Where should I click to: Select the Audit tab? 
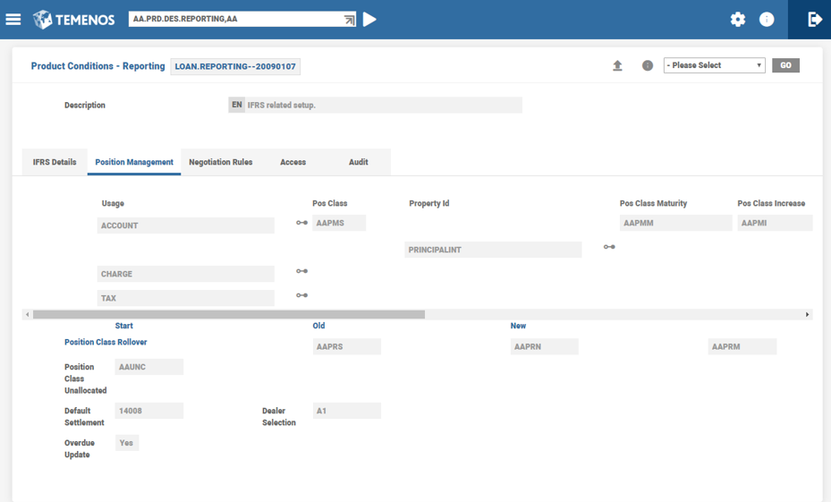(x=358, y=162)
